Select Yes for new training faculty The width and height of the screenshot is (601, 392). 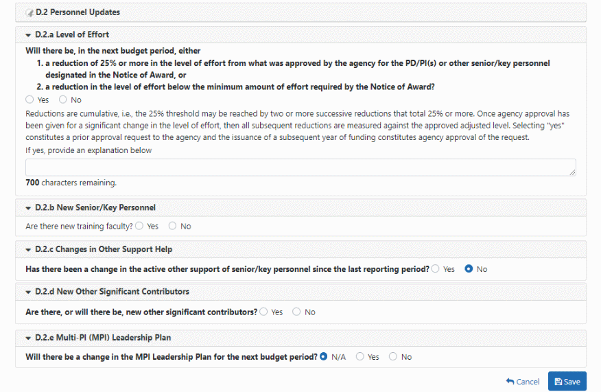pos(139,226)
